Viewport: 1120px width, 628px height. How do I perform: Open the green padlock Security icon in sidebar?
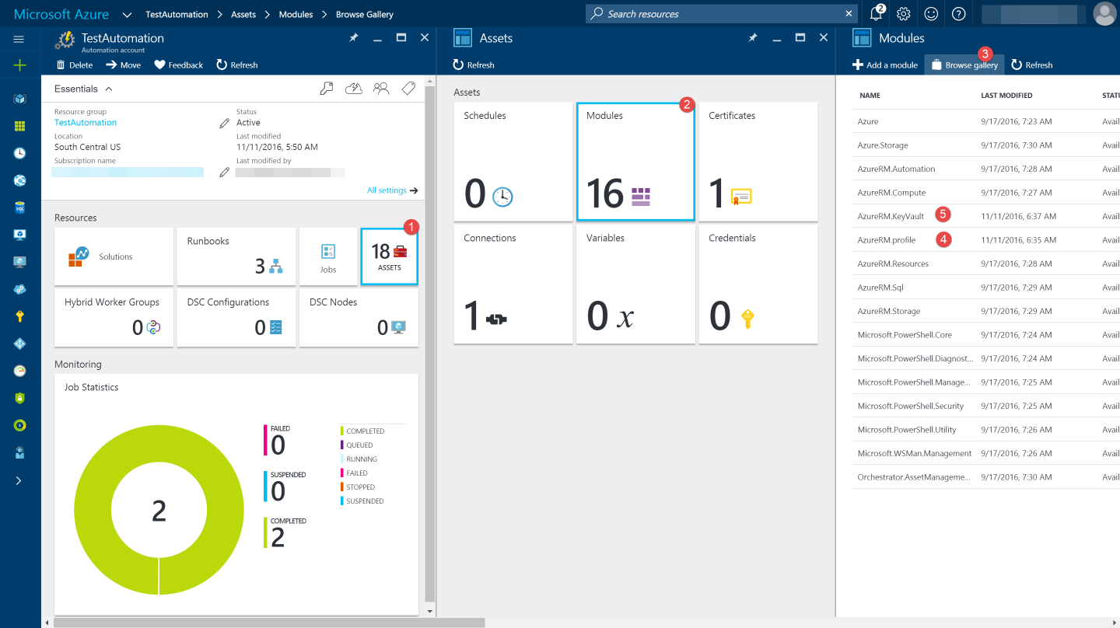pos(19,398)
